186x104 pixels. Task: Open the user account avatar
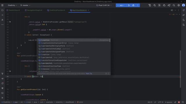[x=183, y=5]
